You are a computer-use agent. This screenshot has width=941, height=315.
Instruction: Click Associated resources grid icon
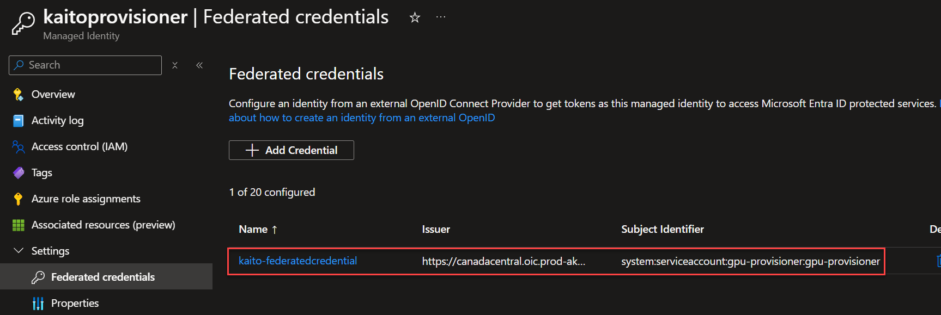pyautogui.click(x=18, y=225)
